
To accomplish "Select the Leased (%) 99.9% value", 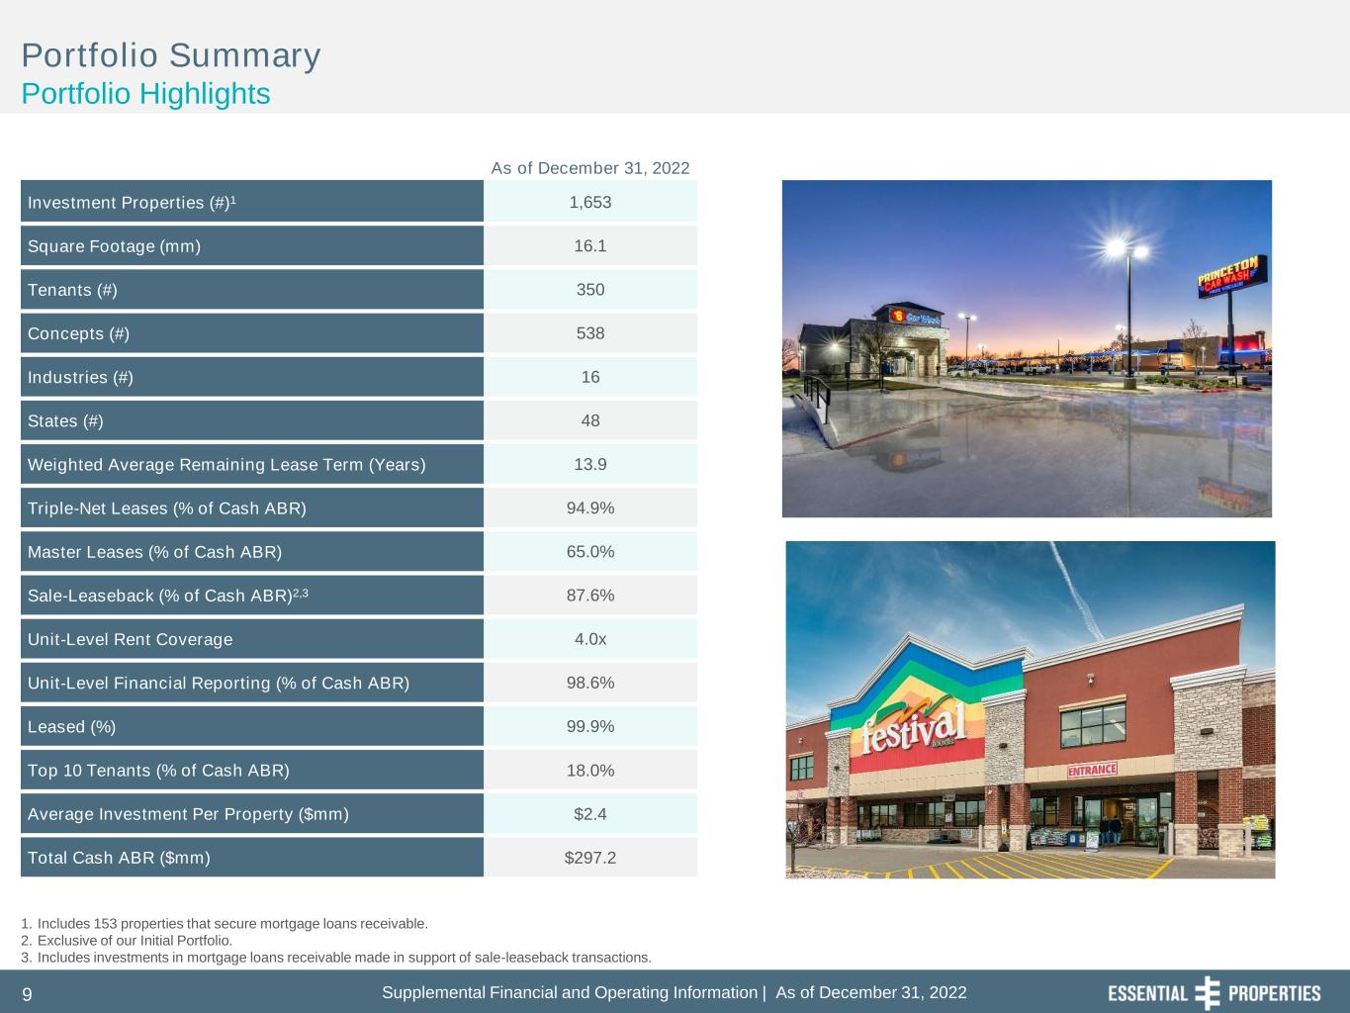I will point(590,726).
